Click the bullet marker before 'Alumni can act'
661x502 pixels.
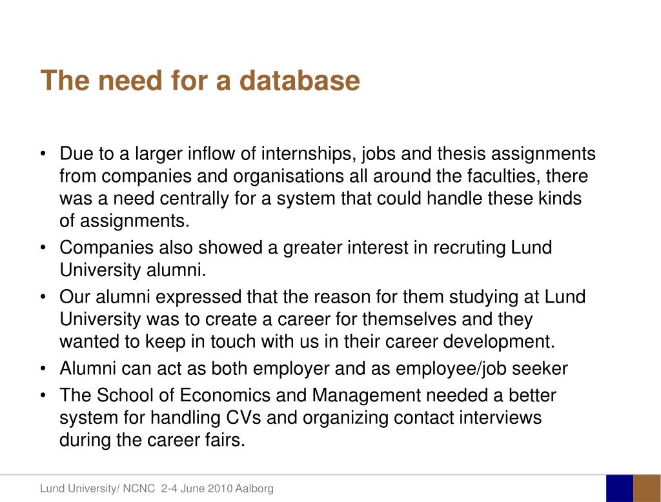point(43,369)
